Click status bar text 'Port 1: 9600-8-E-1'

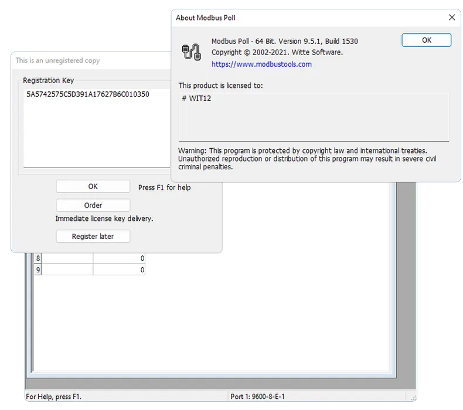click(257, 397)
